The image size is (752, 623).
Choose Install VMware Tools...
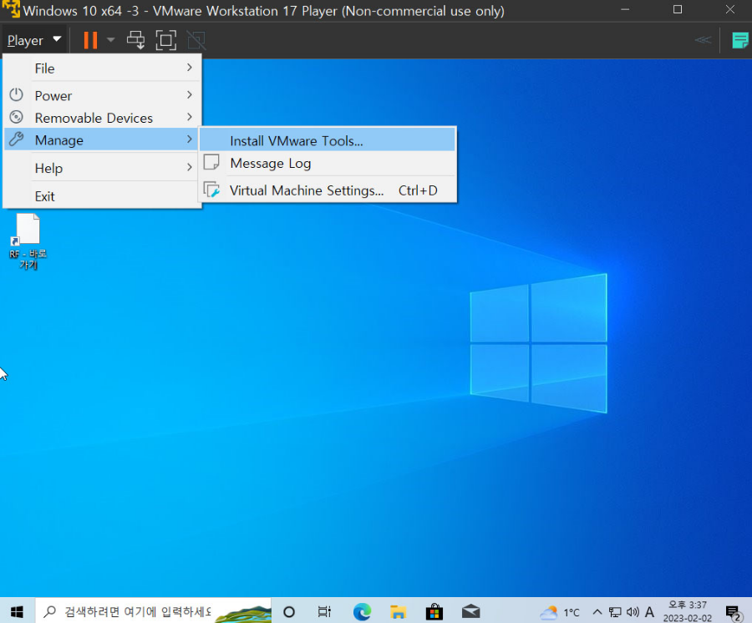[328, 140]
